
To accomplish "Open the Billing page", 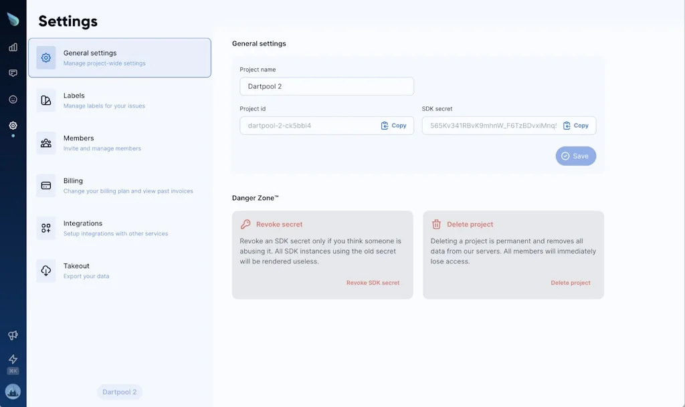I will (119, 185).
